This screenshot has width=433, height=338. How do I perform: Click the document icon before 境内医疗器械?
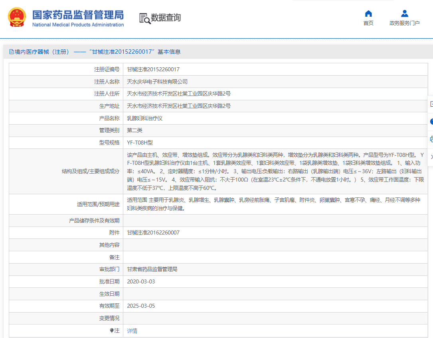[x=11, y=52]
